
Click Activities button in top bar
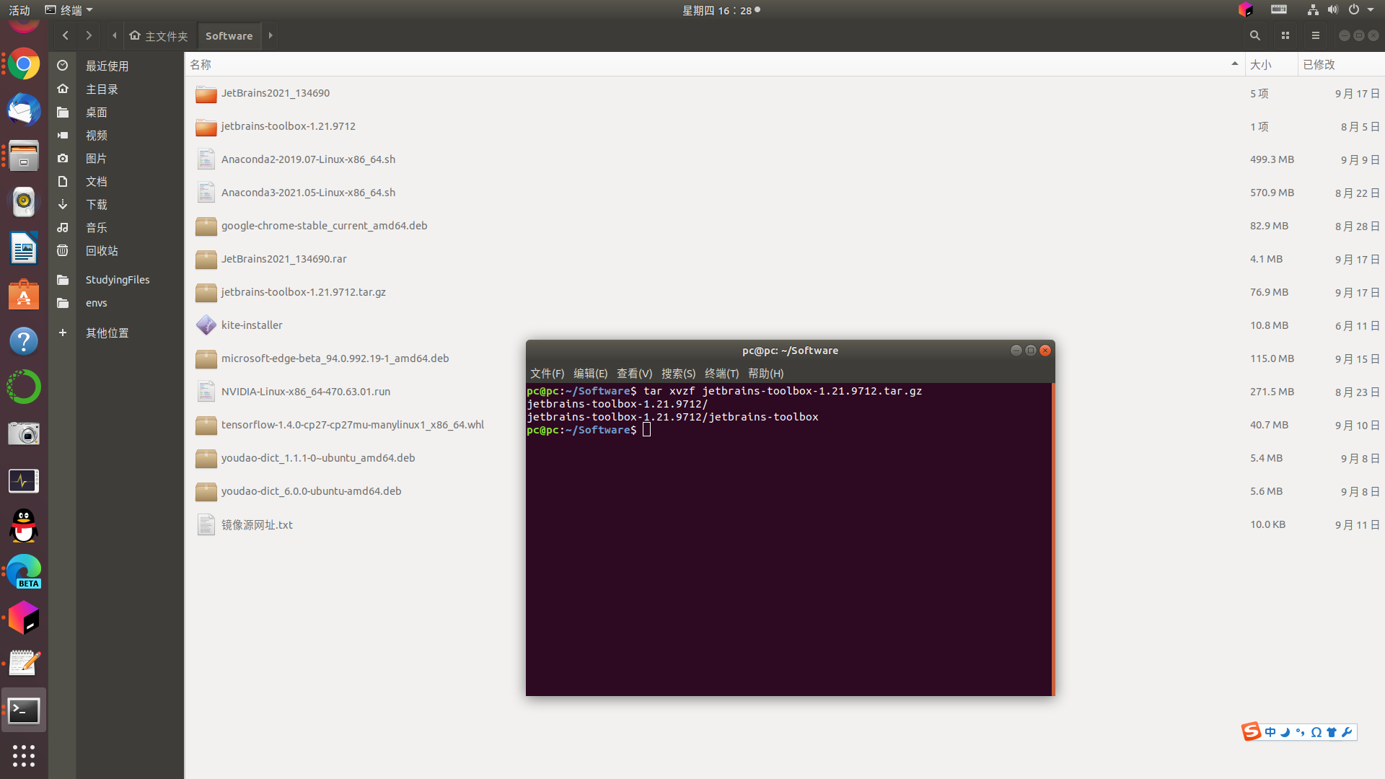pos(19,10)
